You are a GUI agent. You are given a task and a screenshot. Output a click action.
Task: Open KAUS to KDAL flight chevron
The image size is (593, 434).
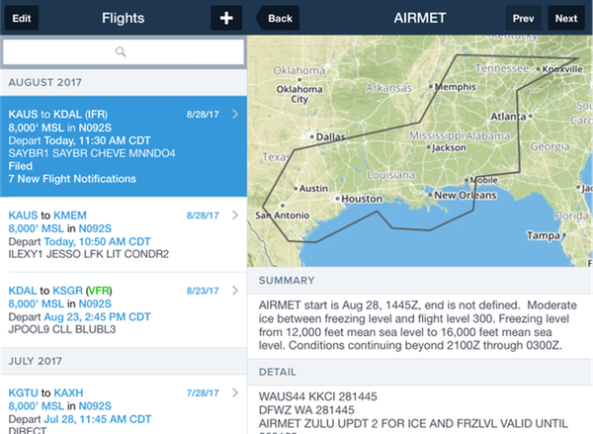235,114
